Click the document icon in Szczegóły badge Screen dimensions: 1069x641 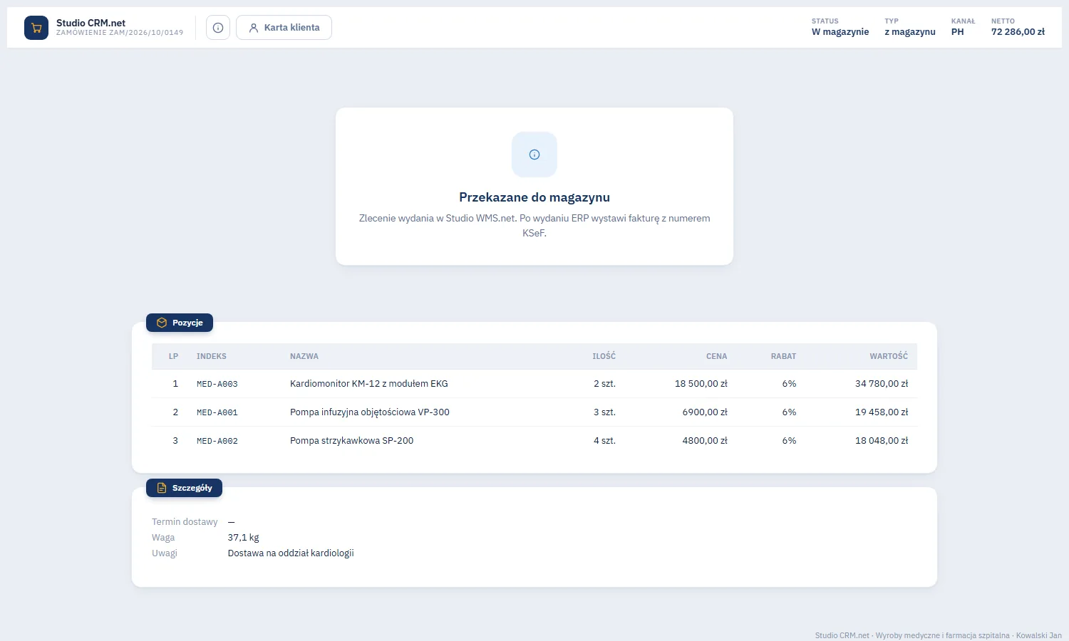coord(162,488)
